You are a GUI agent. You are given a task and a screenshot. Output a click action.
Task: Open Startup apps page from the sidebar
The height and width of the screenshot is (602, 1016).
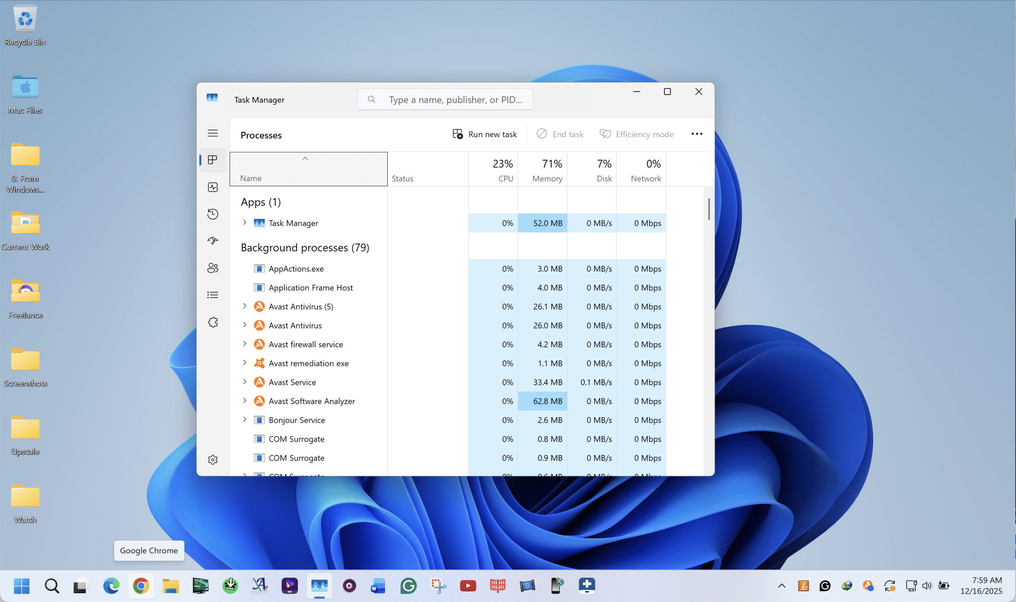[213, 241]
